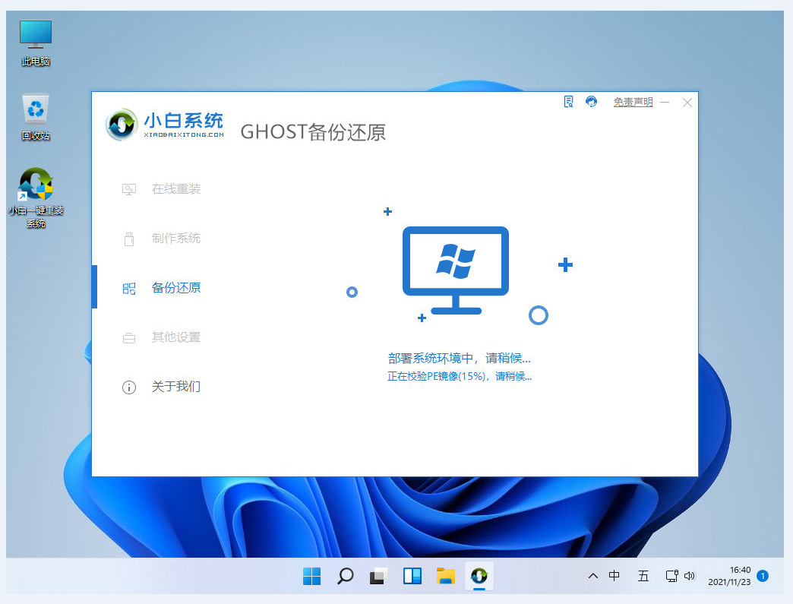Click the customer service headset icon
793x604 pixels.
pos(592,102)
